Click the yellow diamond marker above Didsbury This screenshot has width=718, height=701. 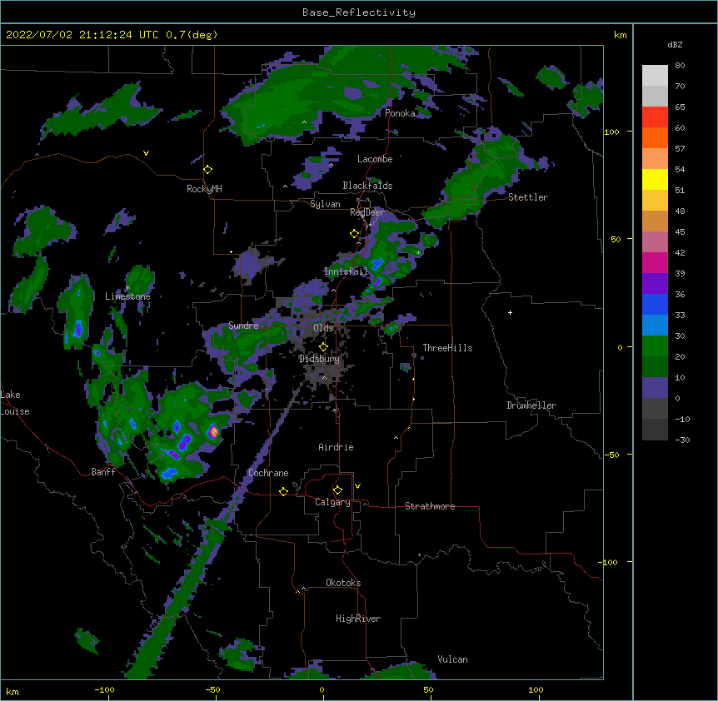click(x=324, y=347)
